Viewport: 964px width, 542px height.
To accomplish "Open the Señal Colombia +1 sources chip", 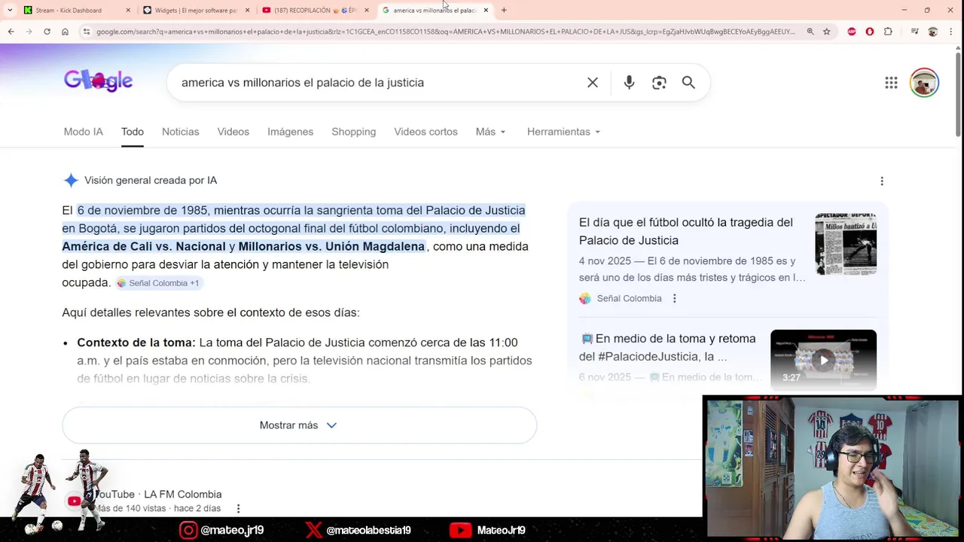I will [159, 283].
